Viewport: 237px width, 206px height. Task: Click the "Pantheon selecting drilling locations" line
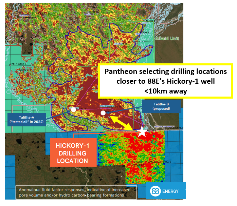coord(166,71)
